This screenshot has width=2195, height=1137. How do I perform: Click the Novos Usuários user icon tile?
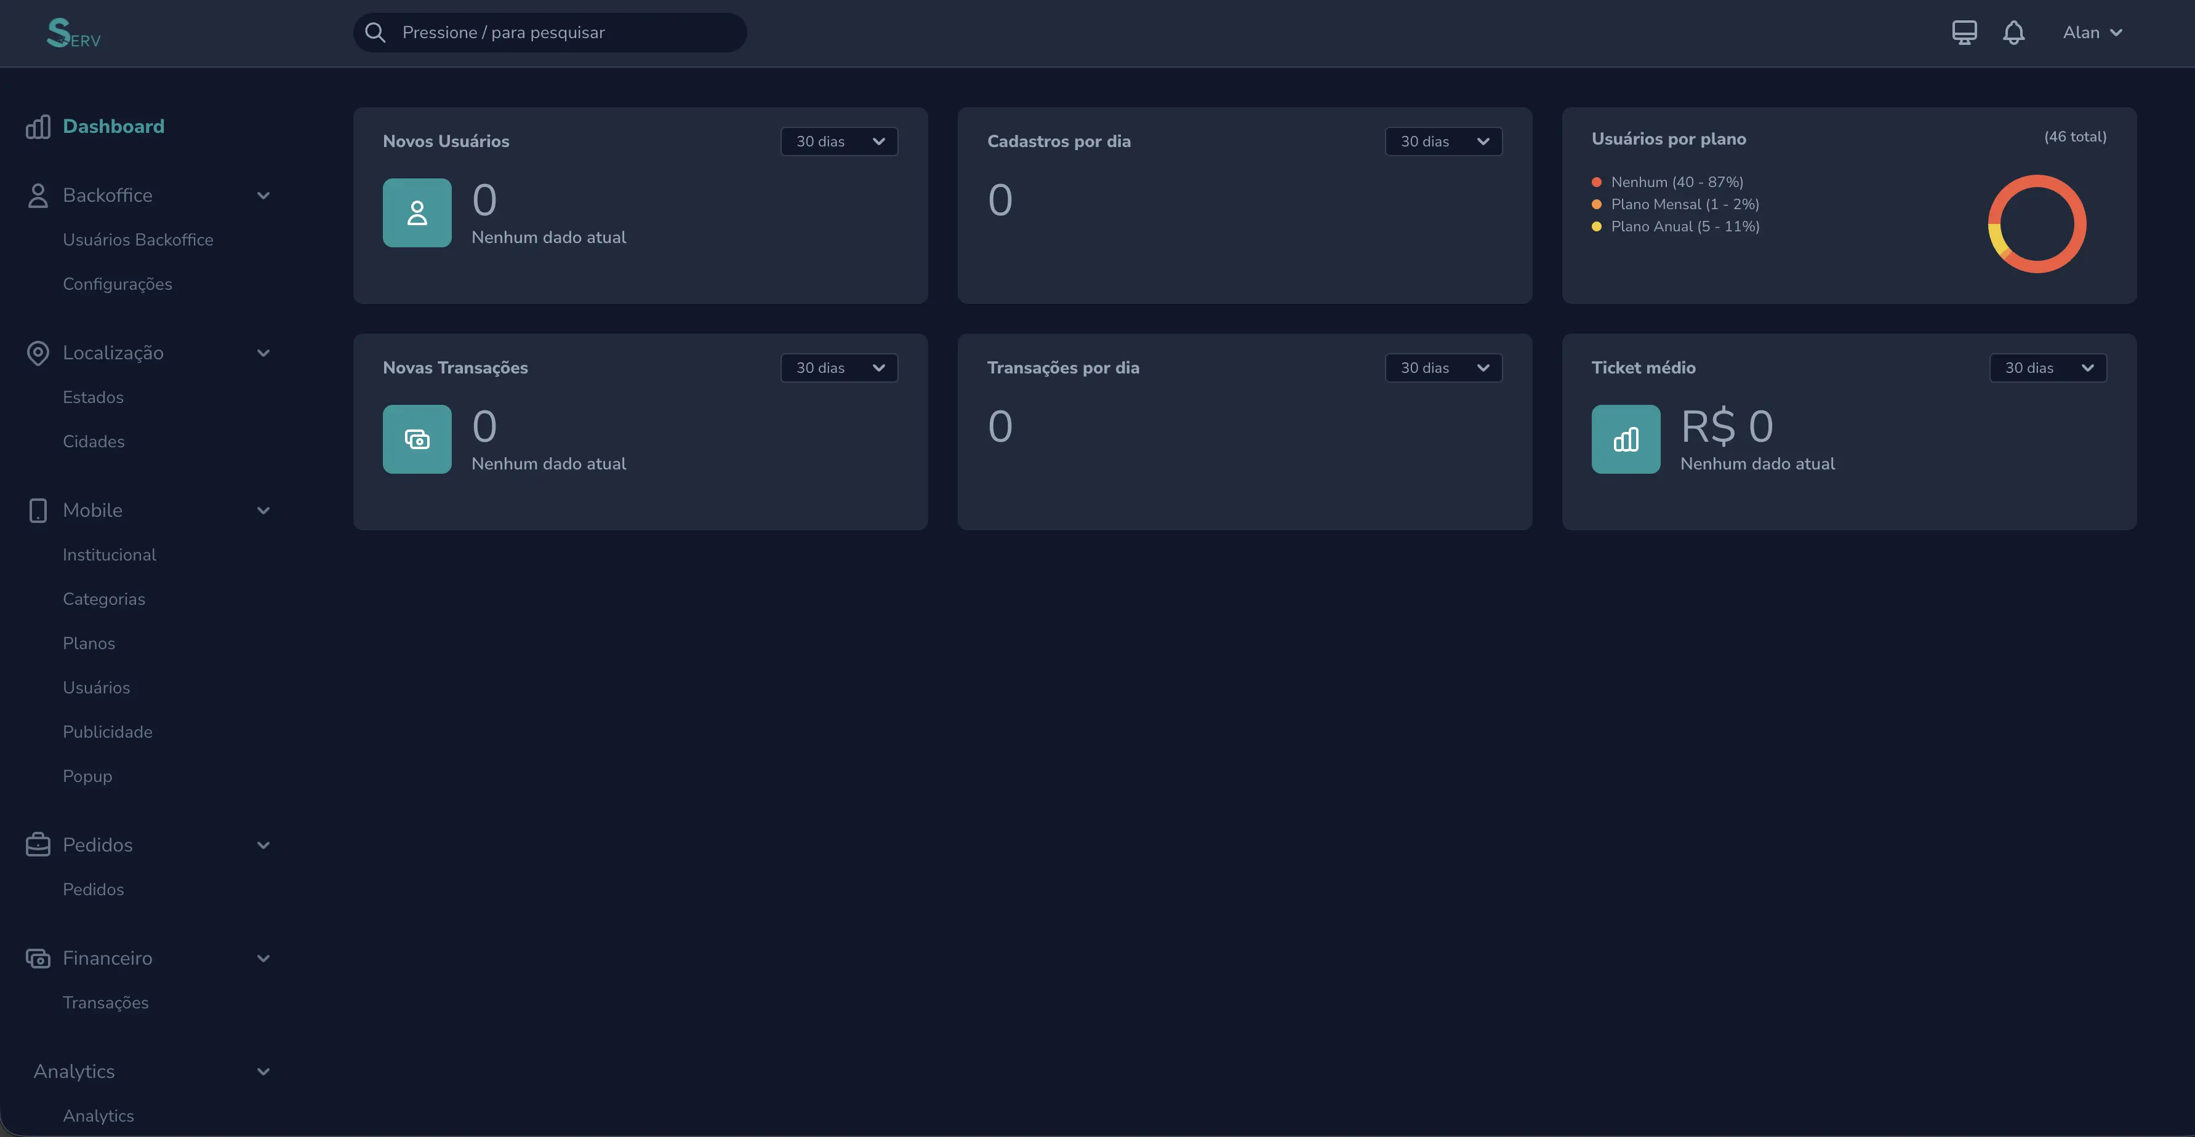(x=417, y=213)
